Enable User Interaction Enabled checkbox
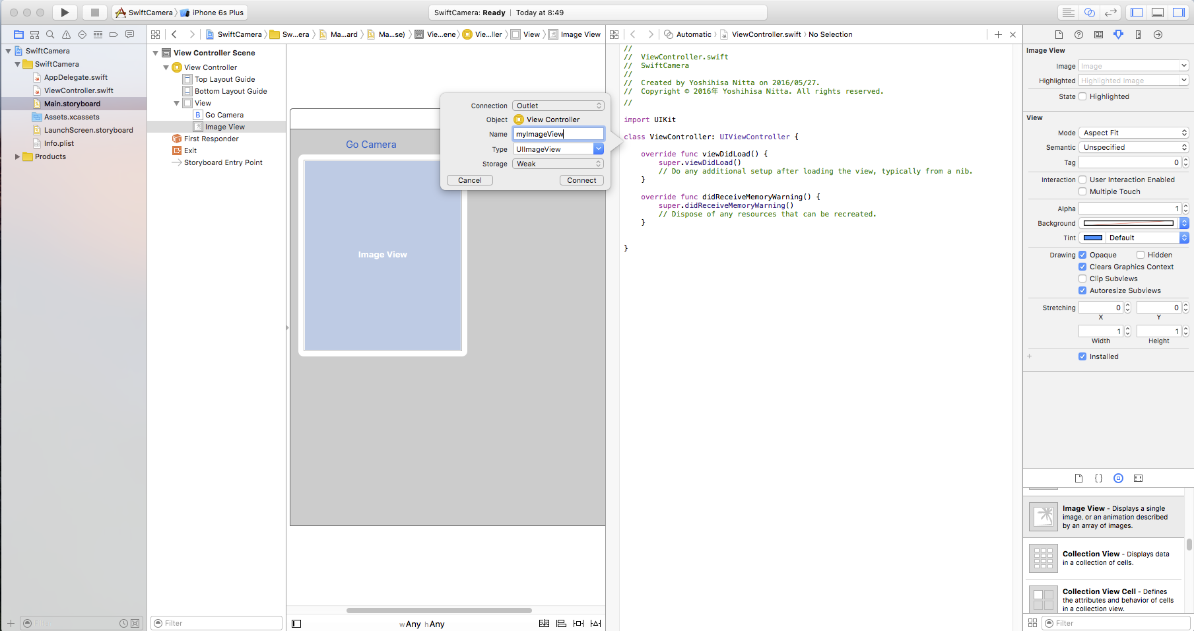The image size is (1194, 631). pos(1082,180)
